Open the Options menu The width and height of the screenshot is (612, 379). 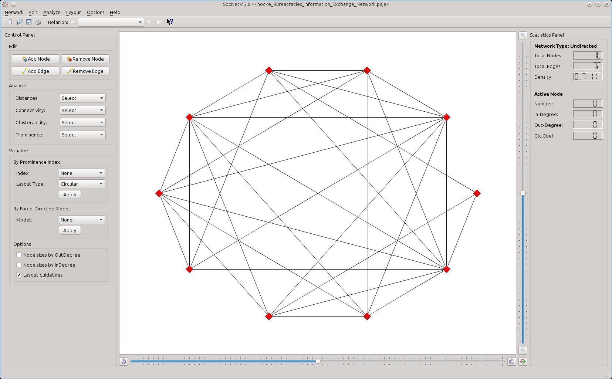click(96, 12)
